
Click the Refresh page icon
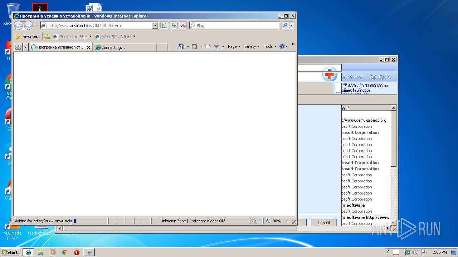pos(174,25)
